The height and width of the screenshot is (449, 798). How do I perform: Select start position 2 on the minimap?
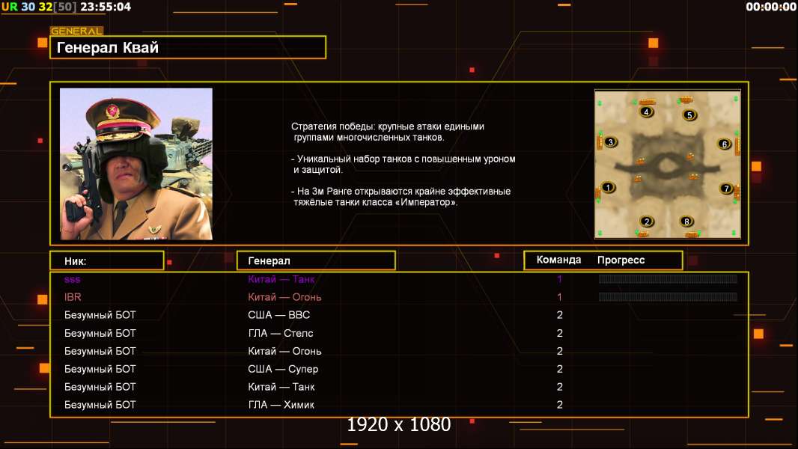[648, 222]
